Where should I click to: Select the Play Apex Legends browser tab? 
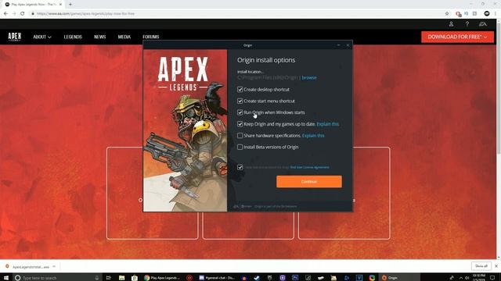click(34, 5)
